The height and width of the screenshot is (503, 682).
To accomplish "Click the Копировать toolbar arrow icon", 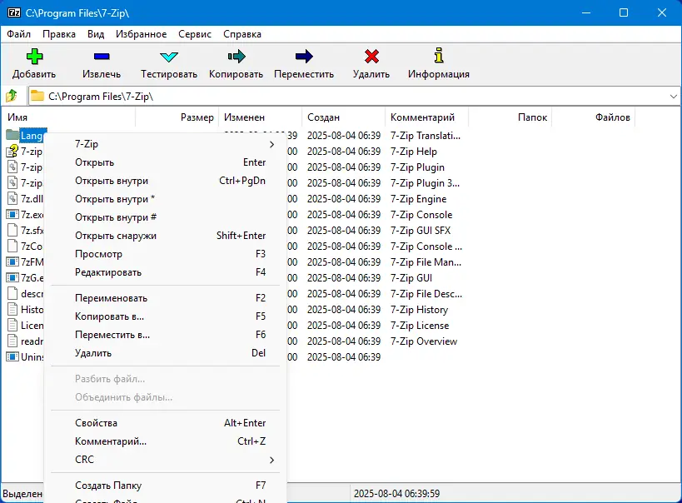I will click(236, 56).
